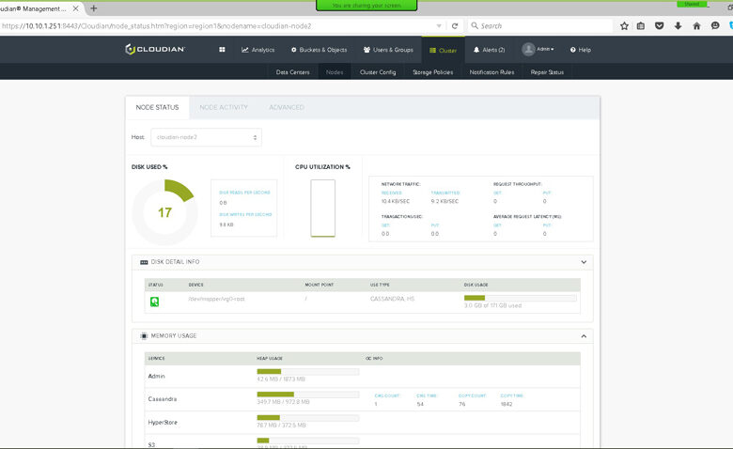Click the /dev/mapper/vg0-root device text
Screen dimensions: 733x449
216,299
